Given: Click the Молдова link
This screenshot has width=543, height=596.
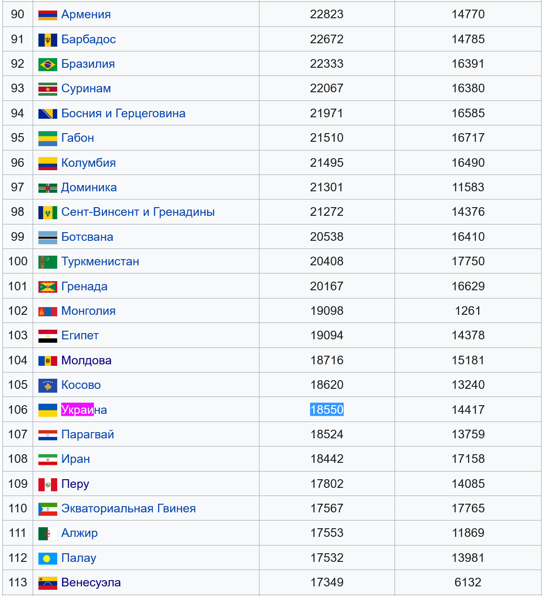Looking at the screenshot, I should coord(86,360).
